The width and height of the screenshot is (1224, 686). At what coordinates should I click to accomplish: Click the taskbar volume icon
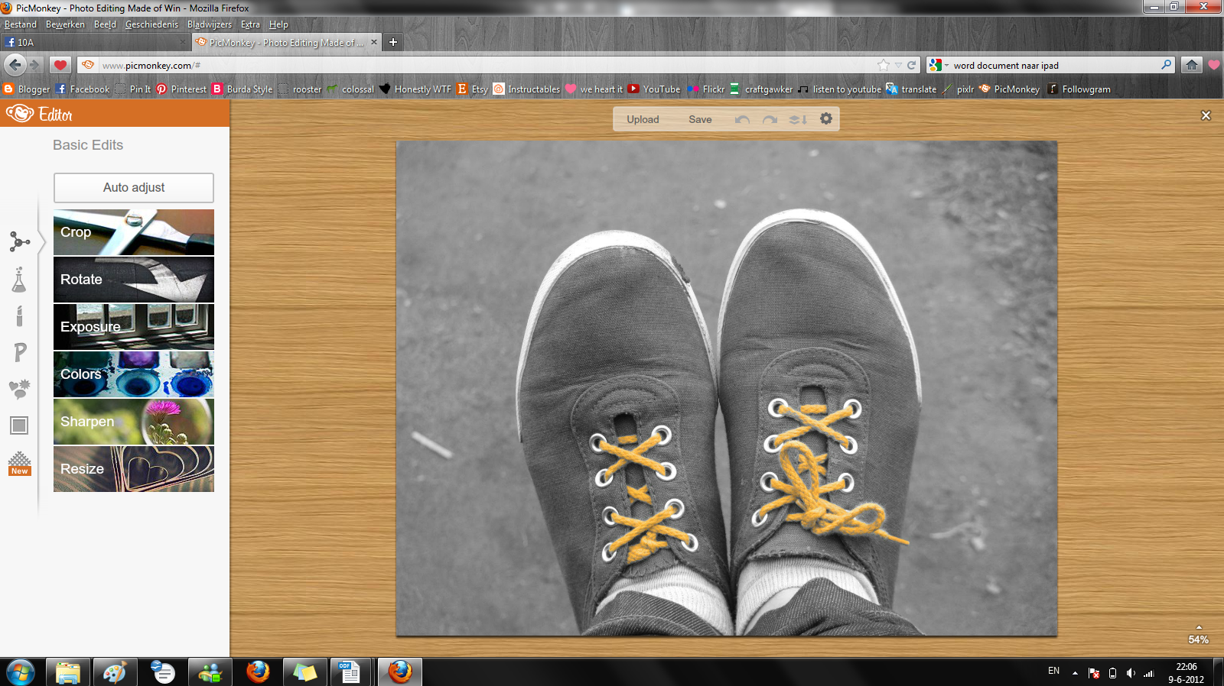pyautogui.click(x=1131, y=673)
